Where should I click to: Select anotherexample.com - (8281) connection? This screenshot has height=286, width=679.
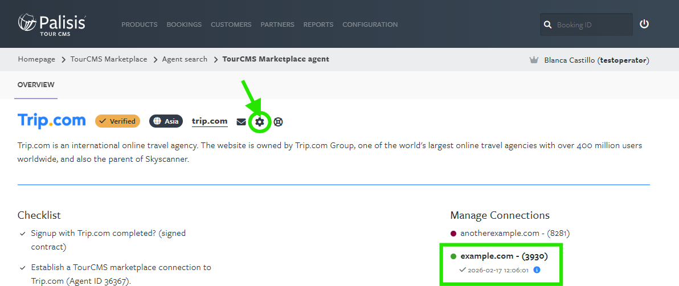514,234
